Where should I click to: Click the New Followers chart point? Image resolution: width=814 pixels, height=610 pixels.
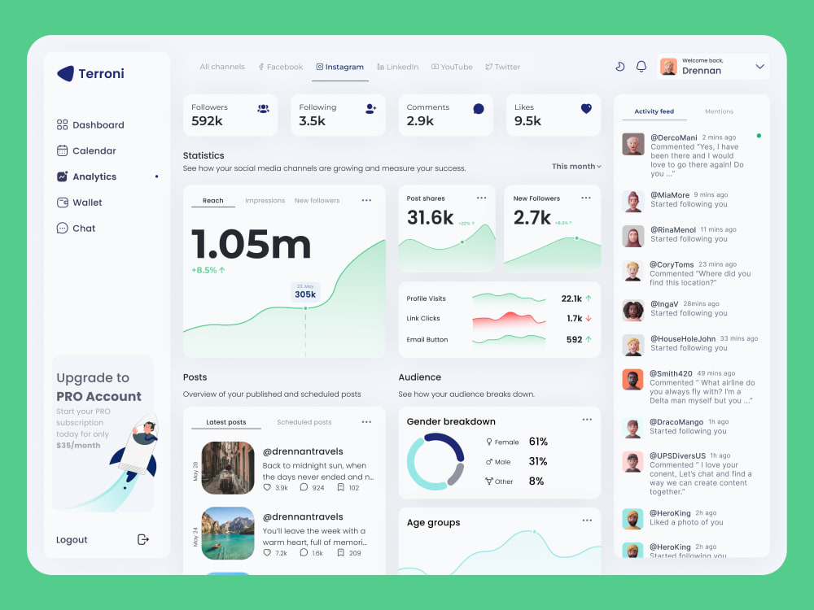576,238
